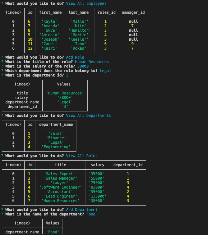Select the 'Amanda' first name cell
208x235 pixels.
[50, 26]
